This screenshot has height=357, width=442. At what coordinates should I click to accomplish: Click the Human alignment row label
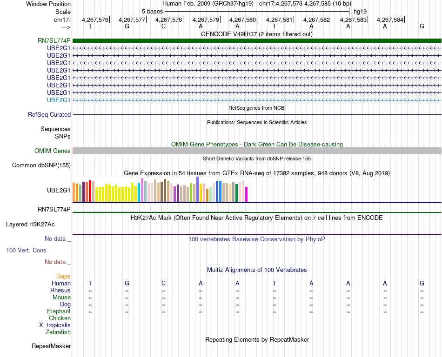(x=61, y=283)
